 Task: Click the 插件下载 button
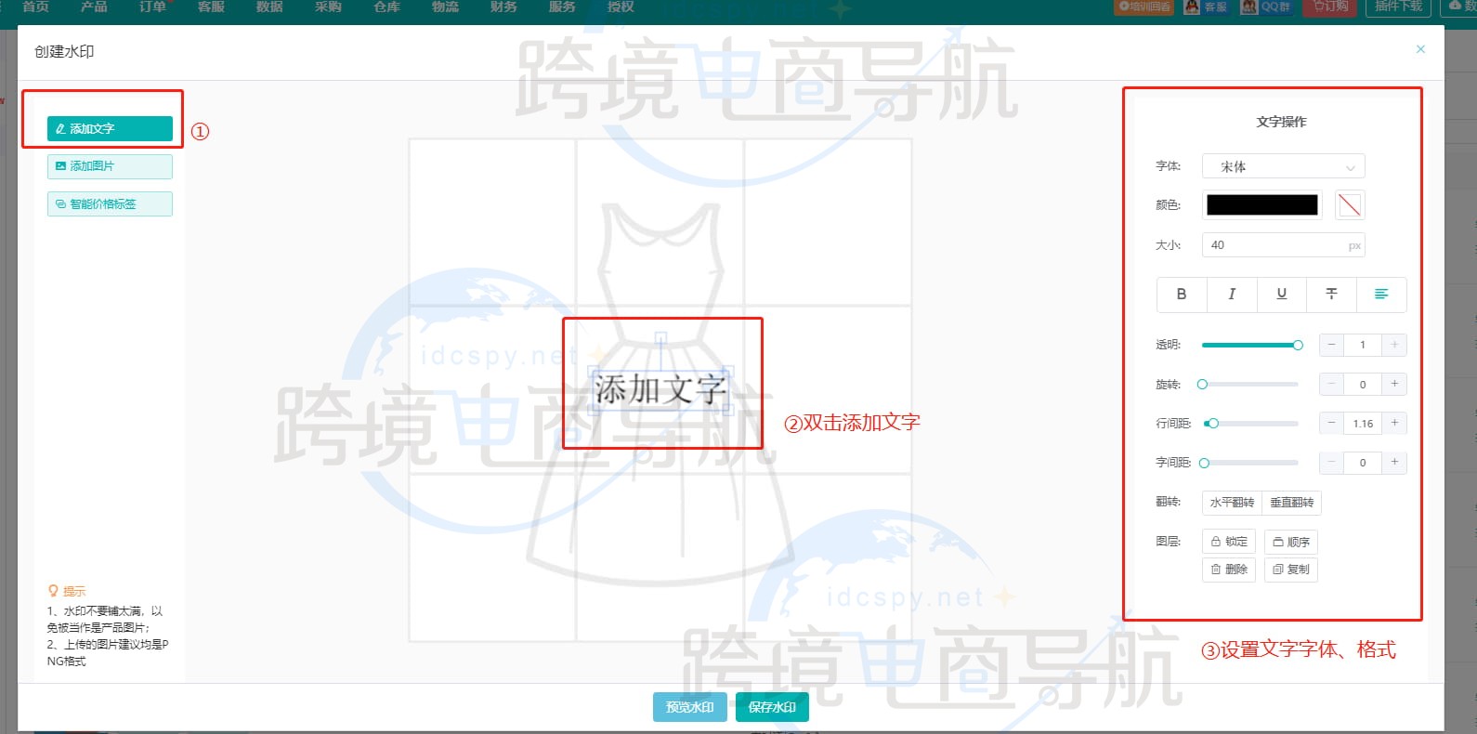[x=1399, y=7]
